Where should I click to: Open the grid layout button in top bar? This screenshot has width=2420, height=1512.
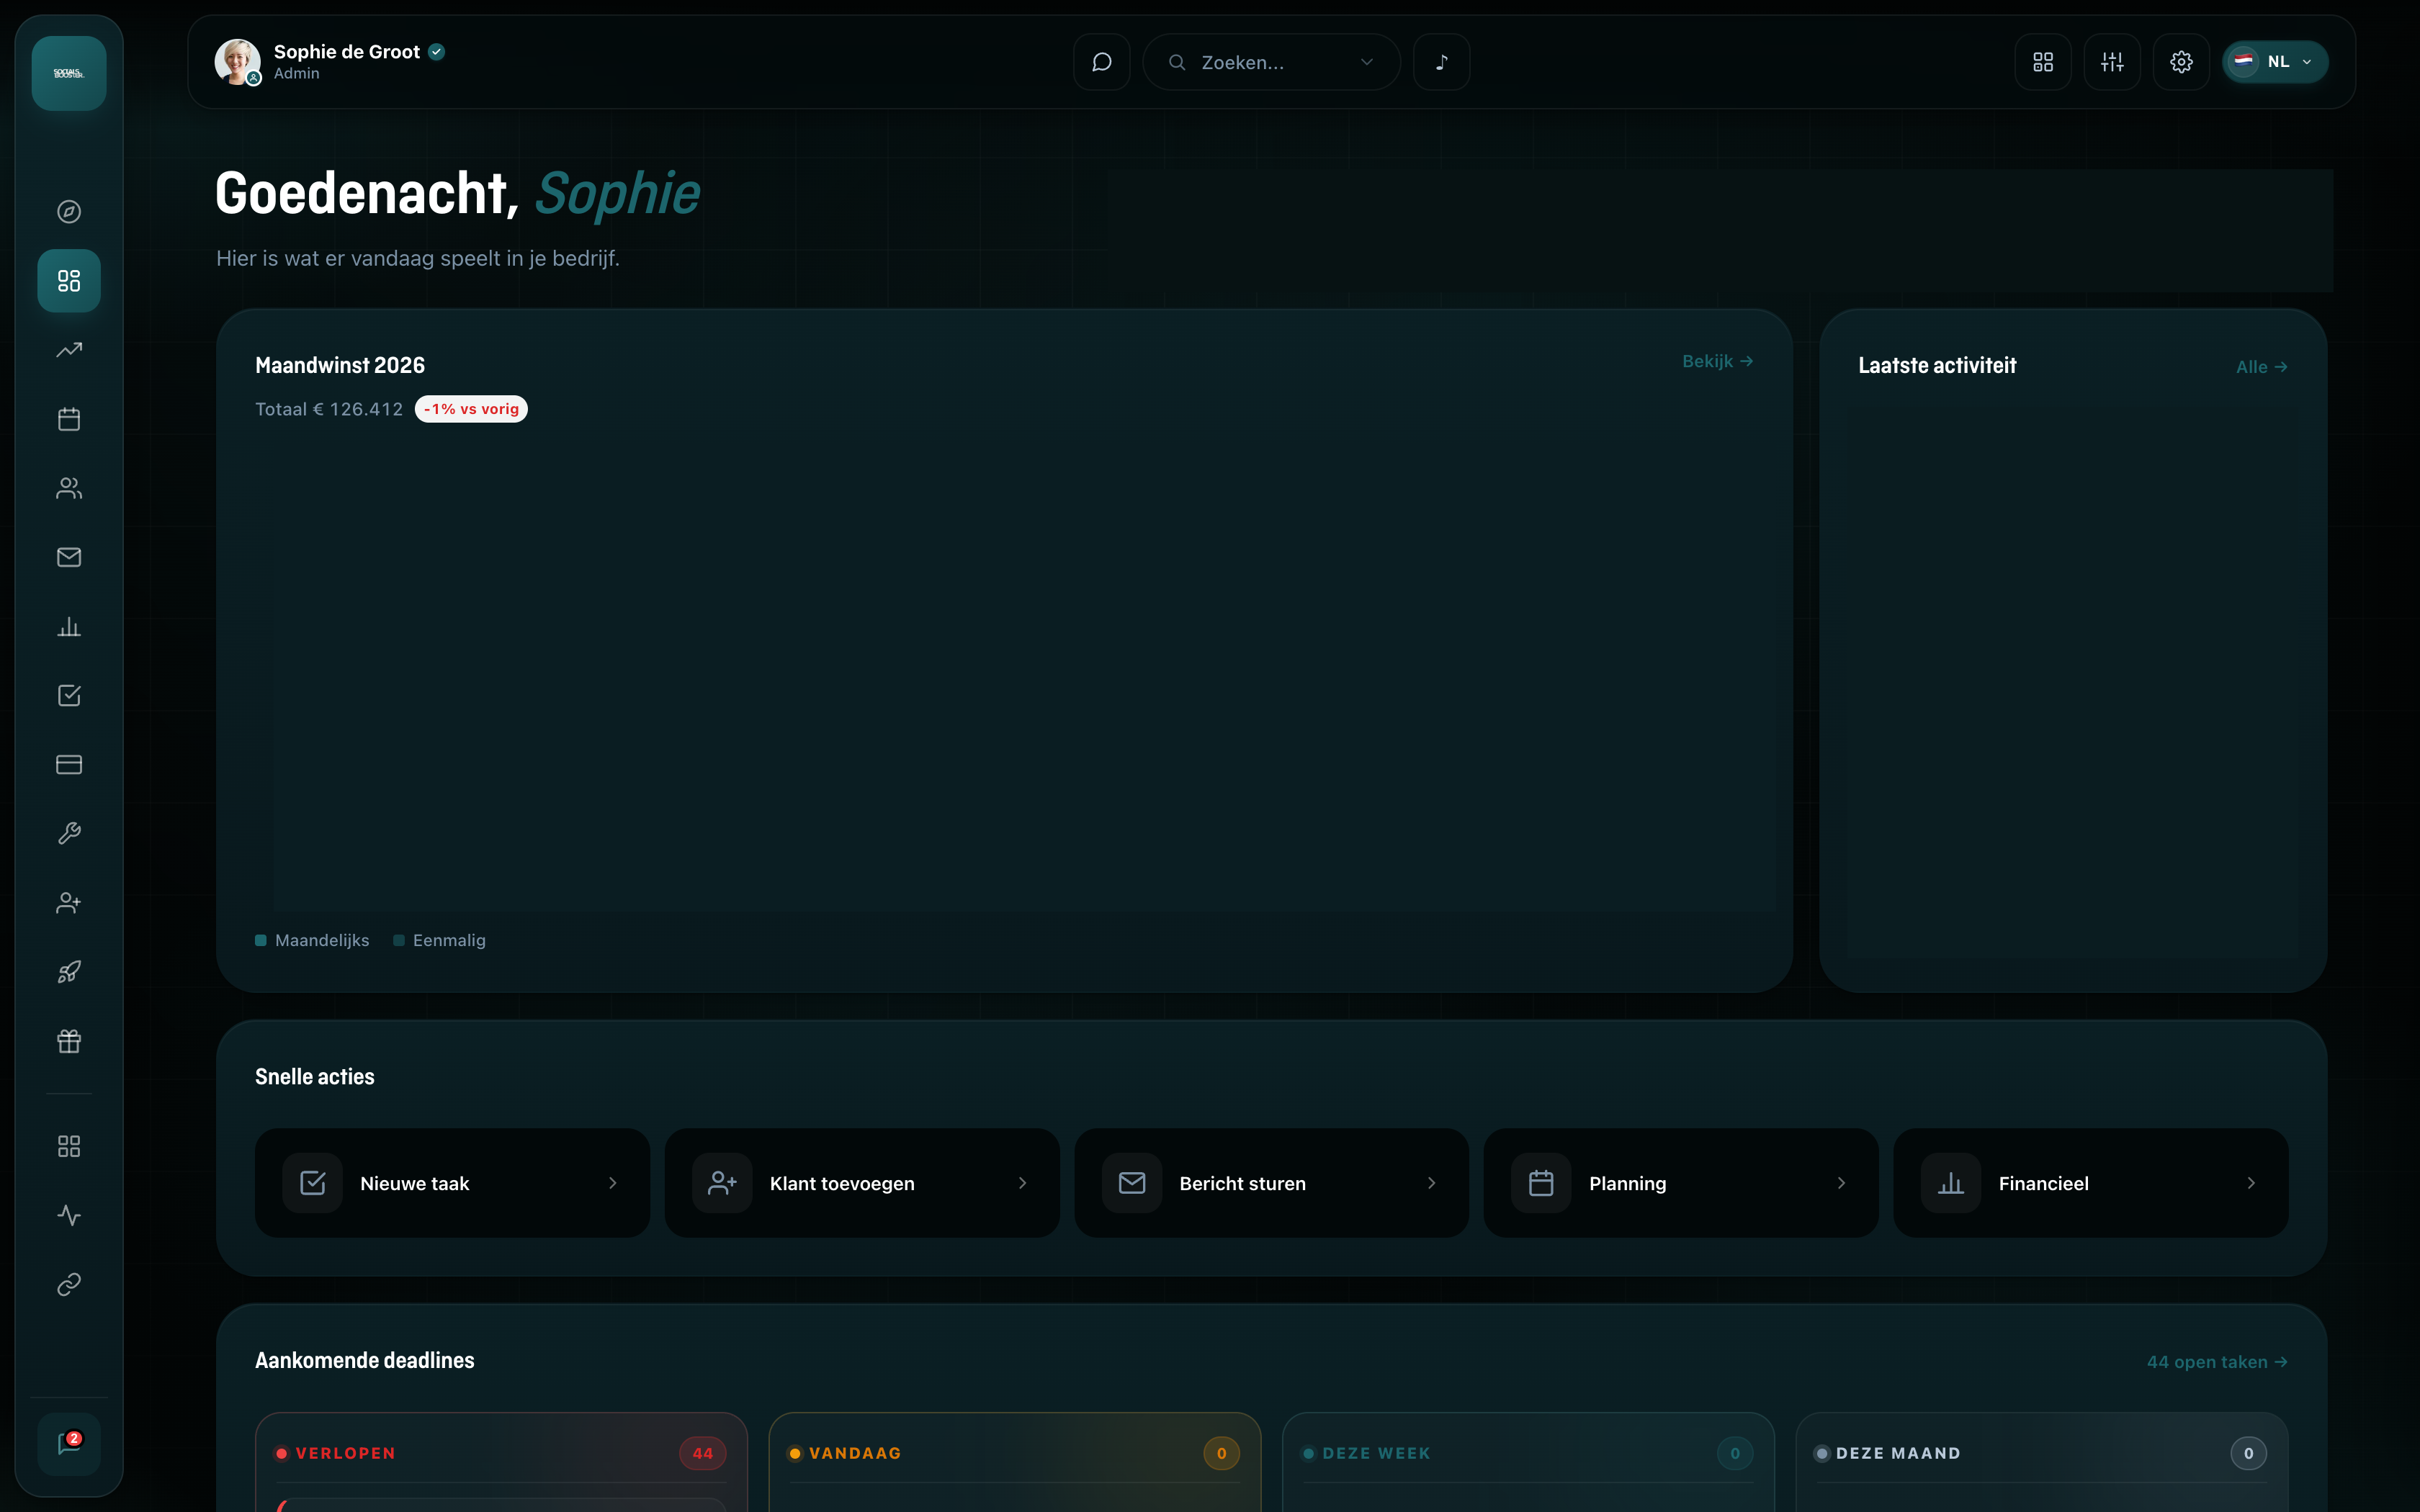coord(2043,62)
